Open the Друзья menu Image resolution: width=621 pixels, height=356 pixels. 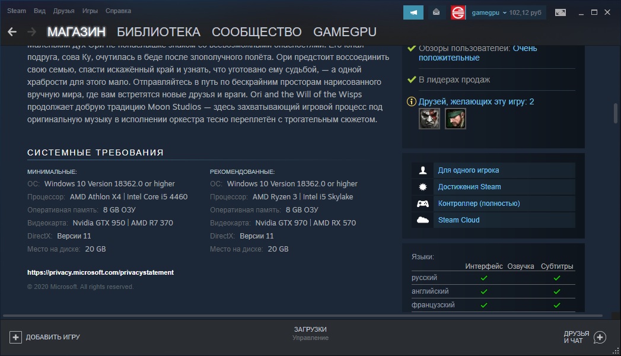click(x=64, y=11)
